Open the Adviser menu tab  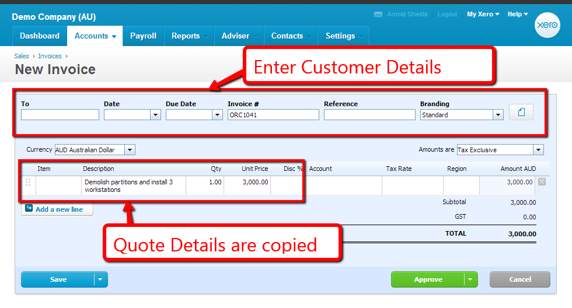pyautogui.click(x=239, y=36)
